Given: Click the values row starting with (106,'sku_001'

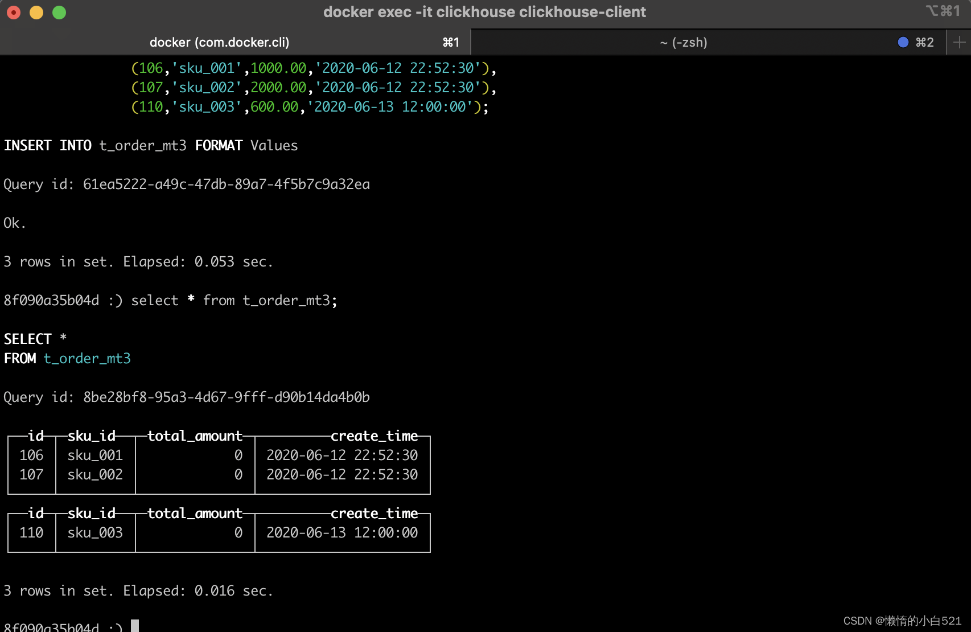Looking at the screenshot, I should (x=314, y=68).
